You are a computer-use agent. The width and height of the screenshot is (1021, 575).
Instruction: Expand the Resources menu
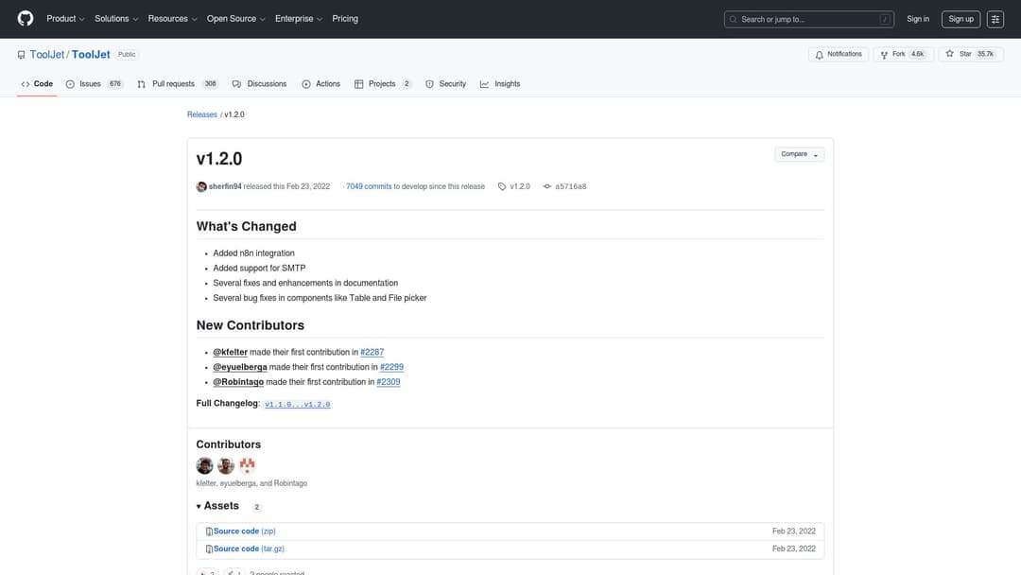[x=172, y=19]
